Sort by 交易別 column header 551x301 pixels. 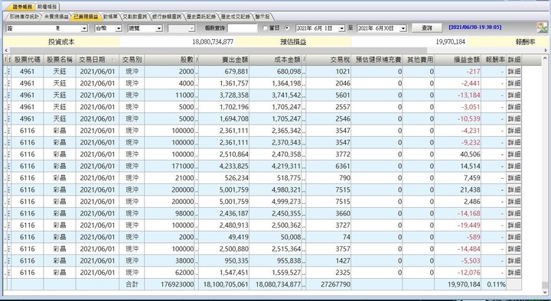(x=132, y=60)
